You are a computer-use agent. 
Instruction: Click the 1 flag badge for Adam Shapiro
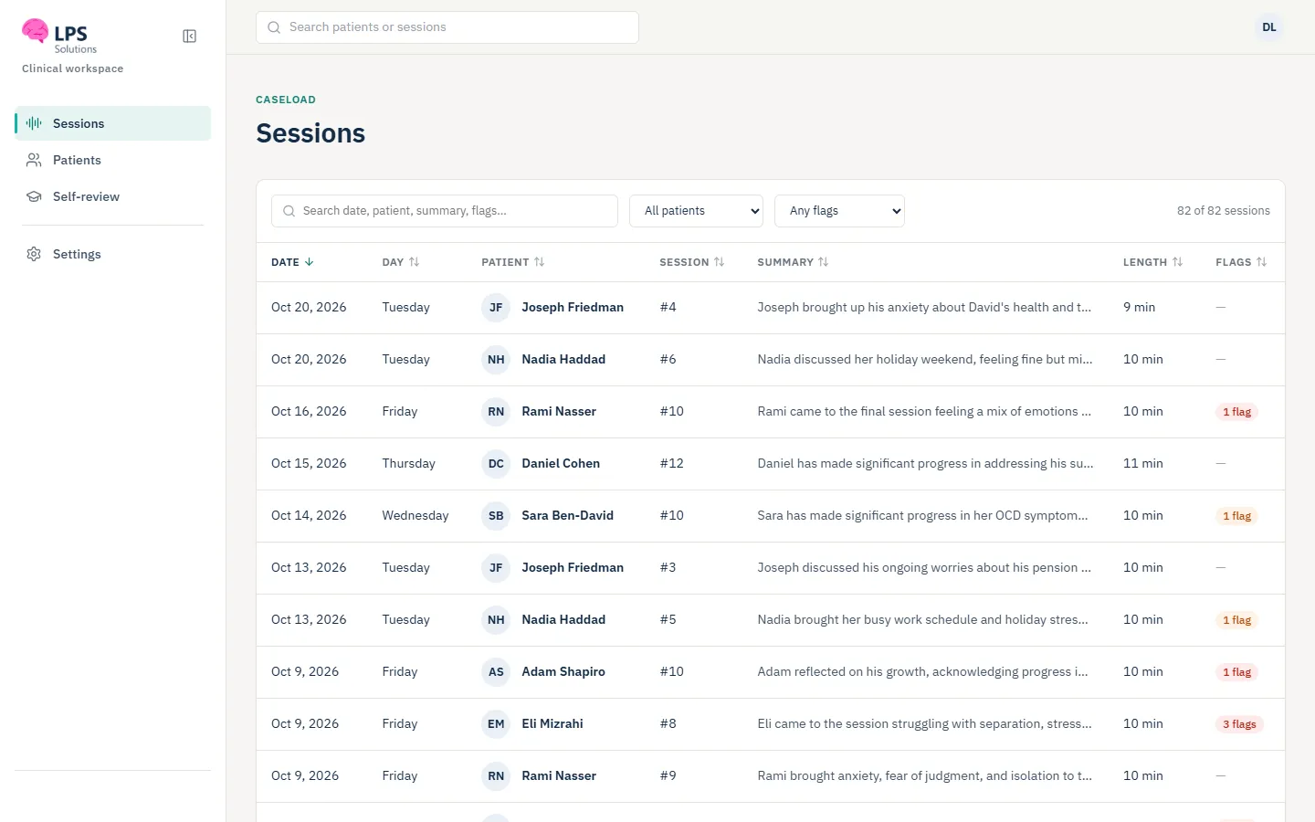[x=1236, y=672]
